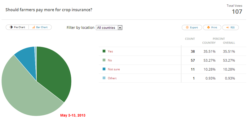
Task: Click the poll question title text
Action: click(x=49, y=10)
